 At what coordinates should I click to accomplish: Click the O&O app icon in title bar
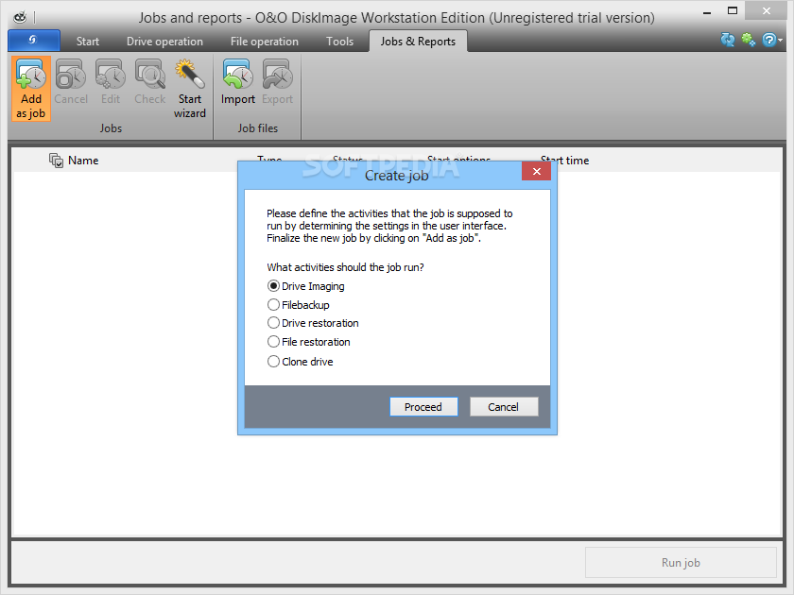(20, 18)
